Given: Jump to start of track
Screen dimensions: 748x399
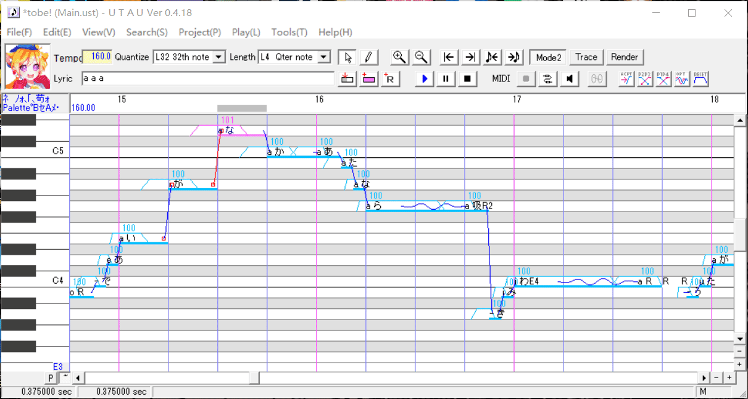Looking at the screenshot, I should (449, 57).
